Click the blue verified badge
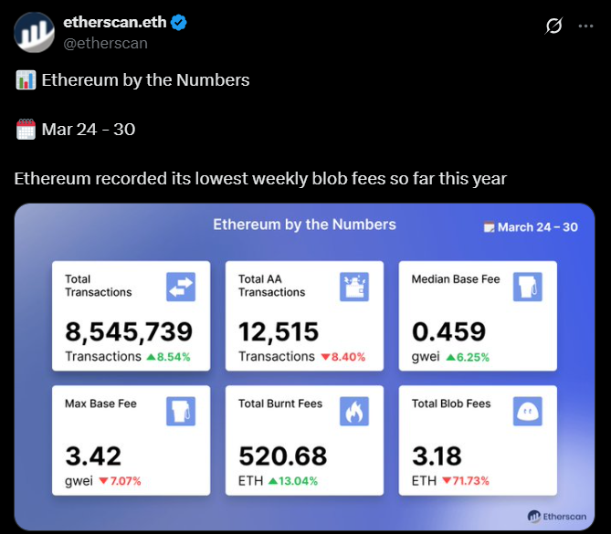This screenshot has height=534, width=611. [x=179, y=23]
